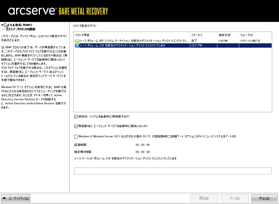Click the 戻る(B) back button
279x204 pixels.
(204, 198)
